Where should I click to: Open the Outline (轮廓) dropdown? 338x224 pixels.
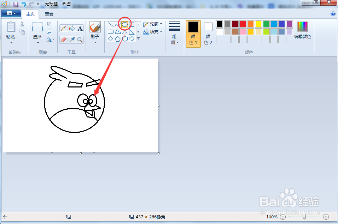(x=153, y=24)
